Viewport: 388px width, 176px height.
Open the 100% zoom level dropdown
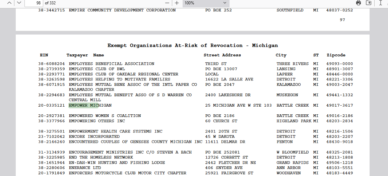[x=206, y=3]
